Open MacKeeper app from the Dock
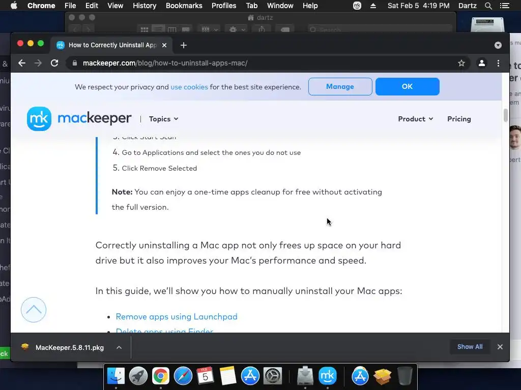 (x=328, y=376)
